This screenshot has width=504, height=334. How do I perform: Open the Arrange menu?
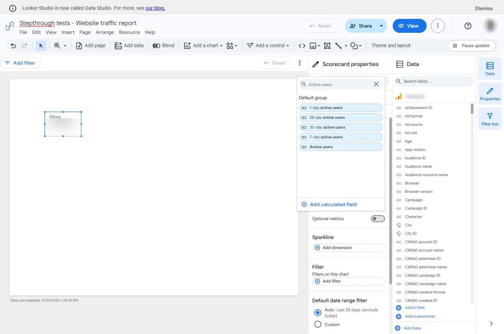click(x=105, y=32)
